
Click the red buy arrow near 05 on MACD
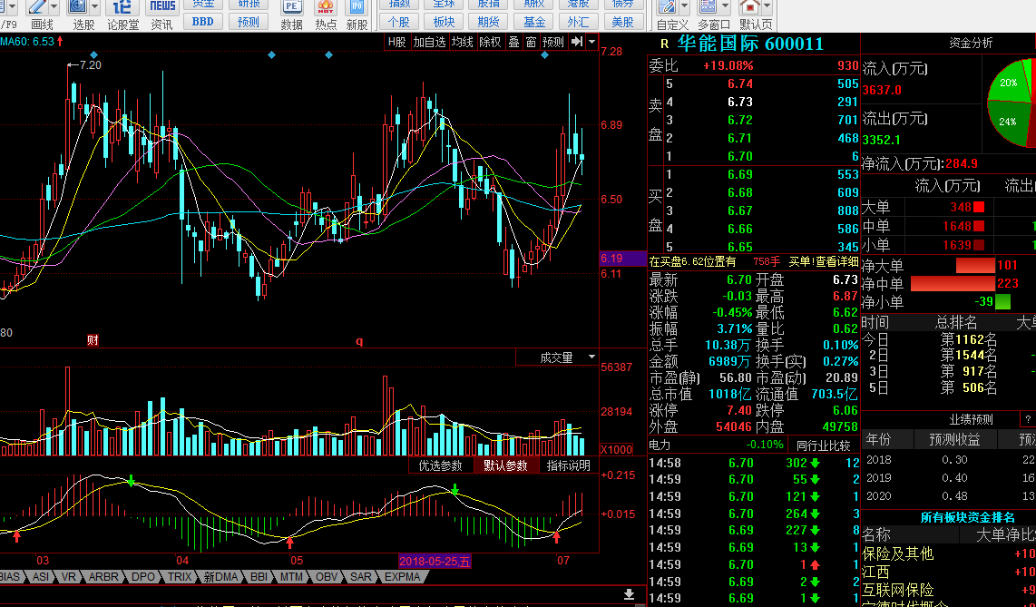click(289, 543)
